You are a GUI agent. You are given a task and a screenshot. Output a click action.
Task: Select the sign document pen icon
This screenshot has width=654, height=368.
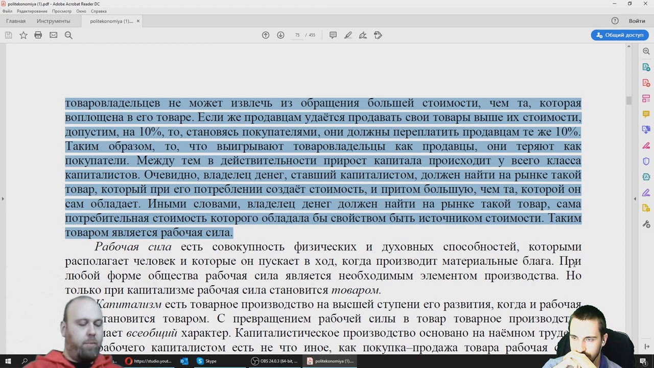363,35
